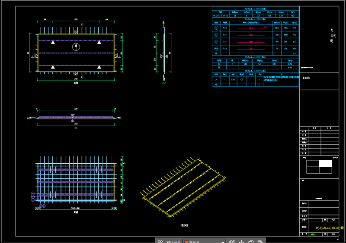The width and height of the screenshot is (346, 243).
Task: Click the white highlighted cell in key plan
Action: 325,163
